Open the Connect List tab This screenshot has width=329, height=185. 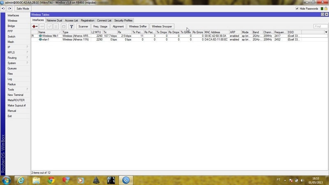point(104,20)
